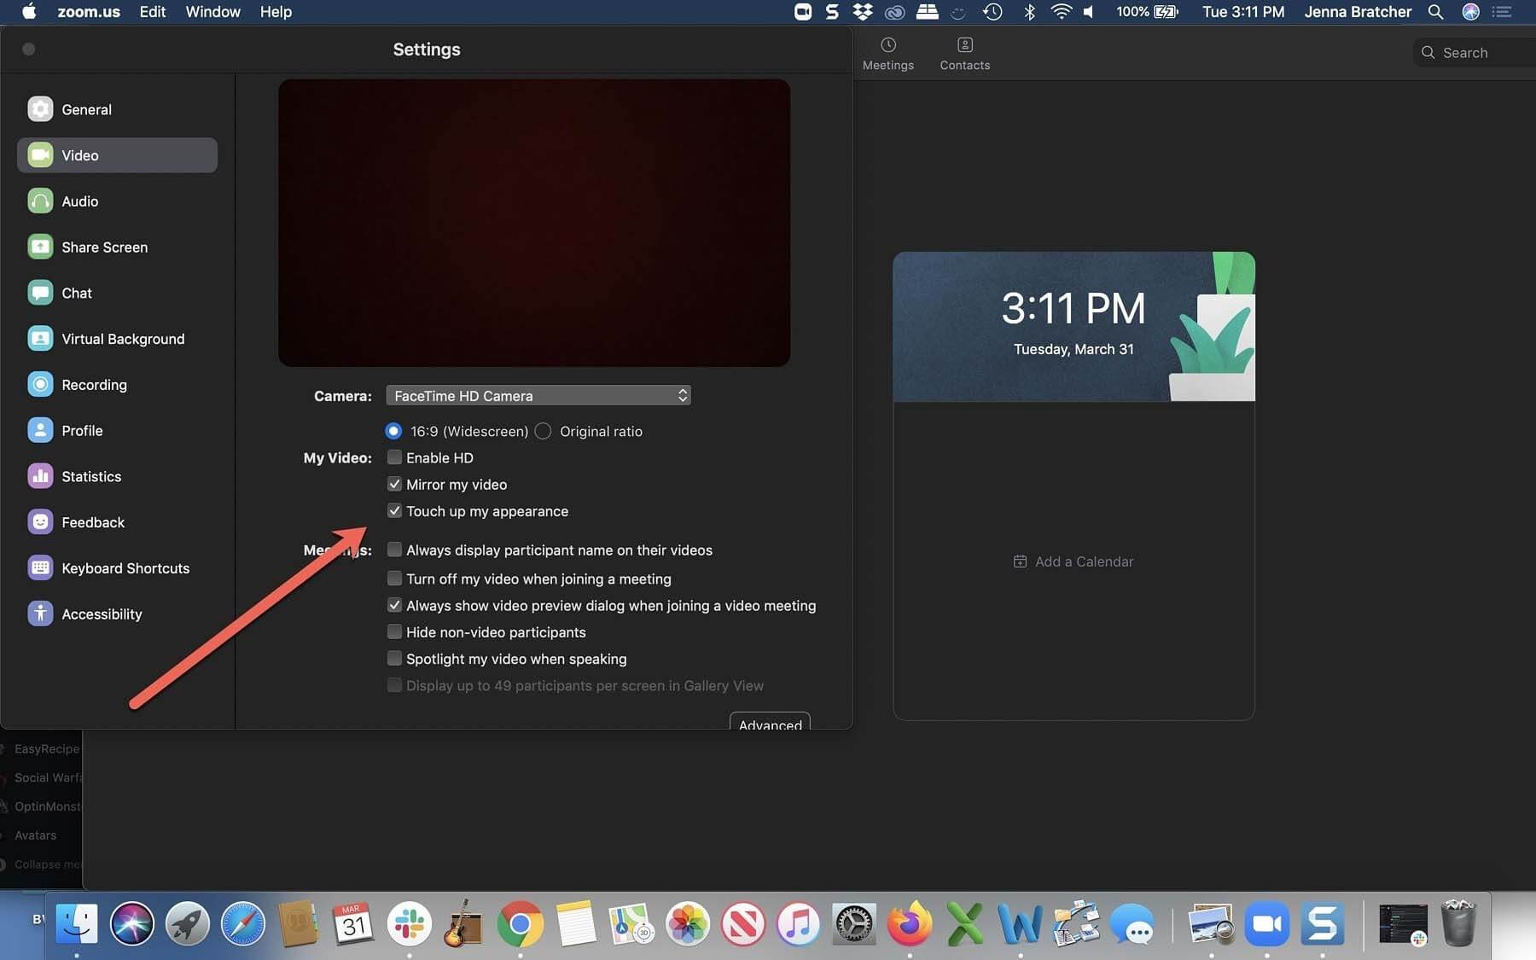Toggle always show video preview dialog
Viewport: 1536px width, 960px height.
[394, 605]
